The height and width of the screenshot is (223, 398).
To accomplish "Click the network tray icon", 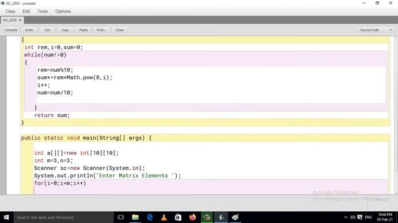I will pos(359,217).
